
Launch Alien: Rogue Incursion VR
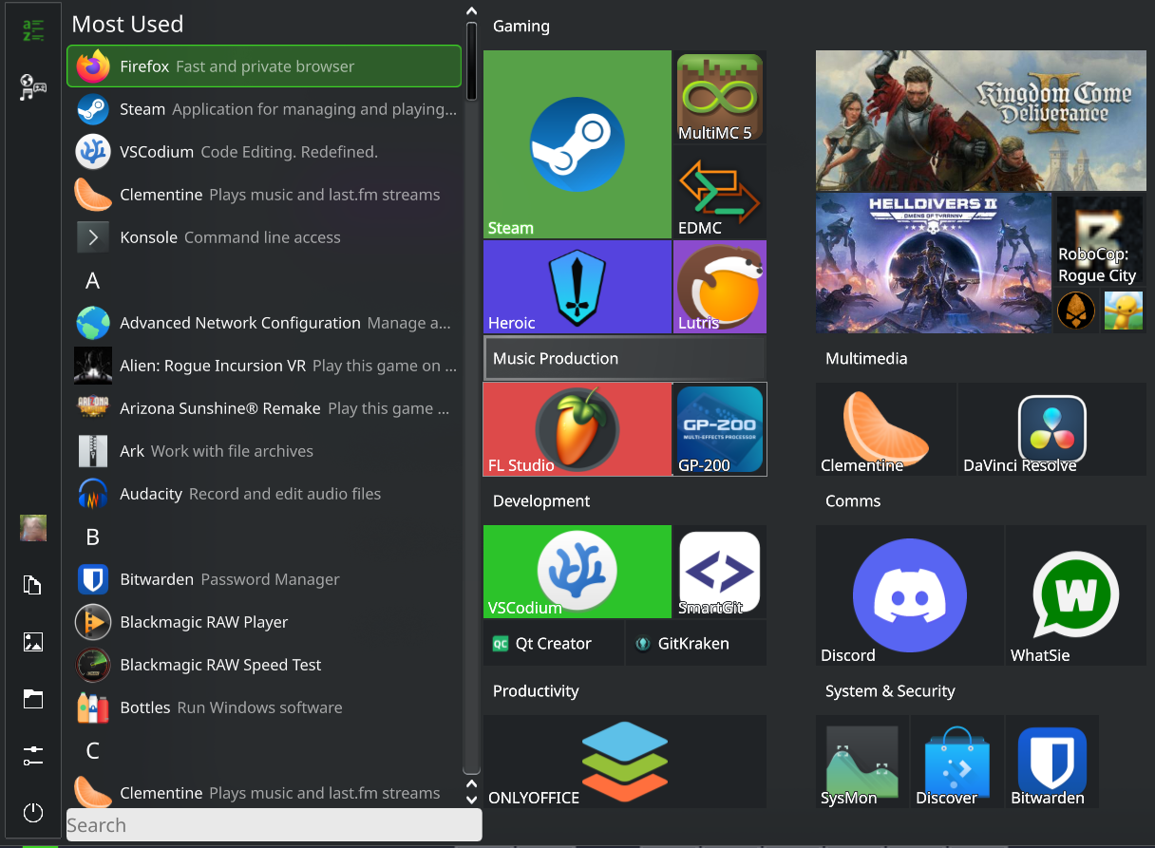(264, 366)
